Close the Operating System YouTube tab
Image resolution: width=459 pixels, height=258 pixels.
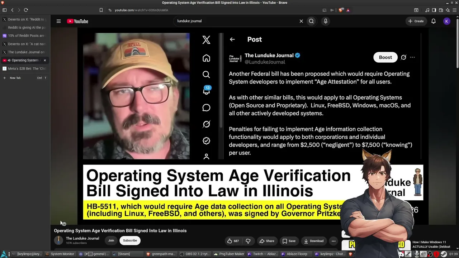tap(45, 60)
